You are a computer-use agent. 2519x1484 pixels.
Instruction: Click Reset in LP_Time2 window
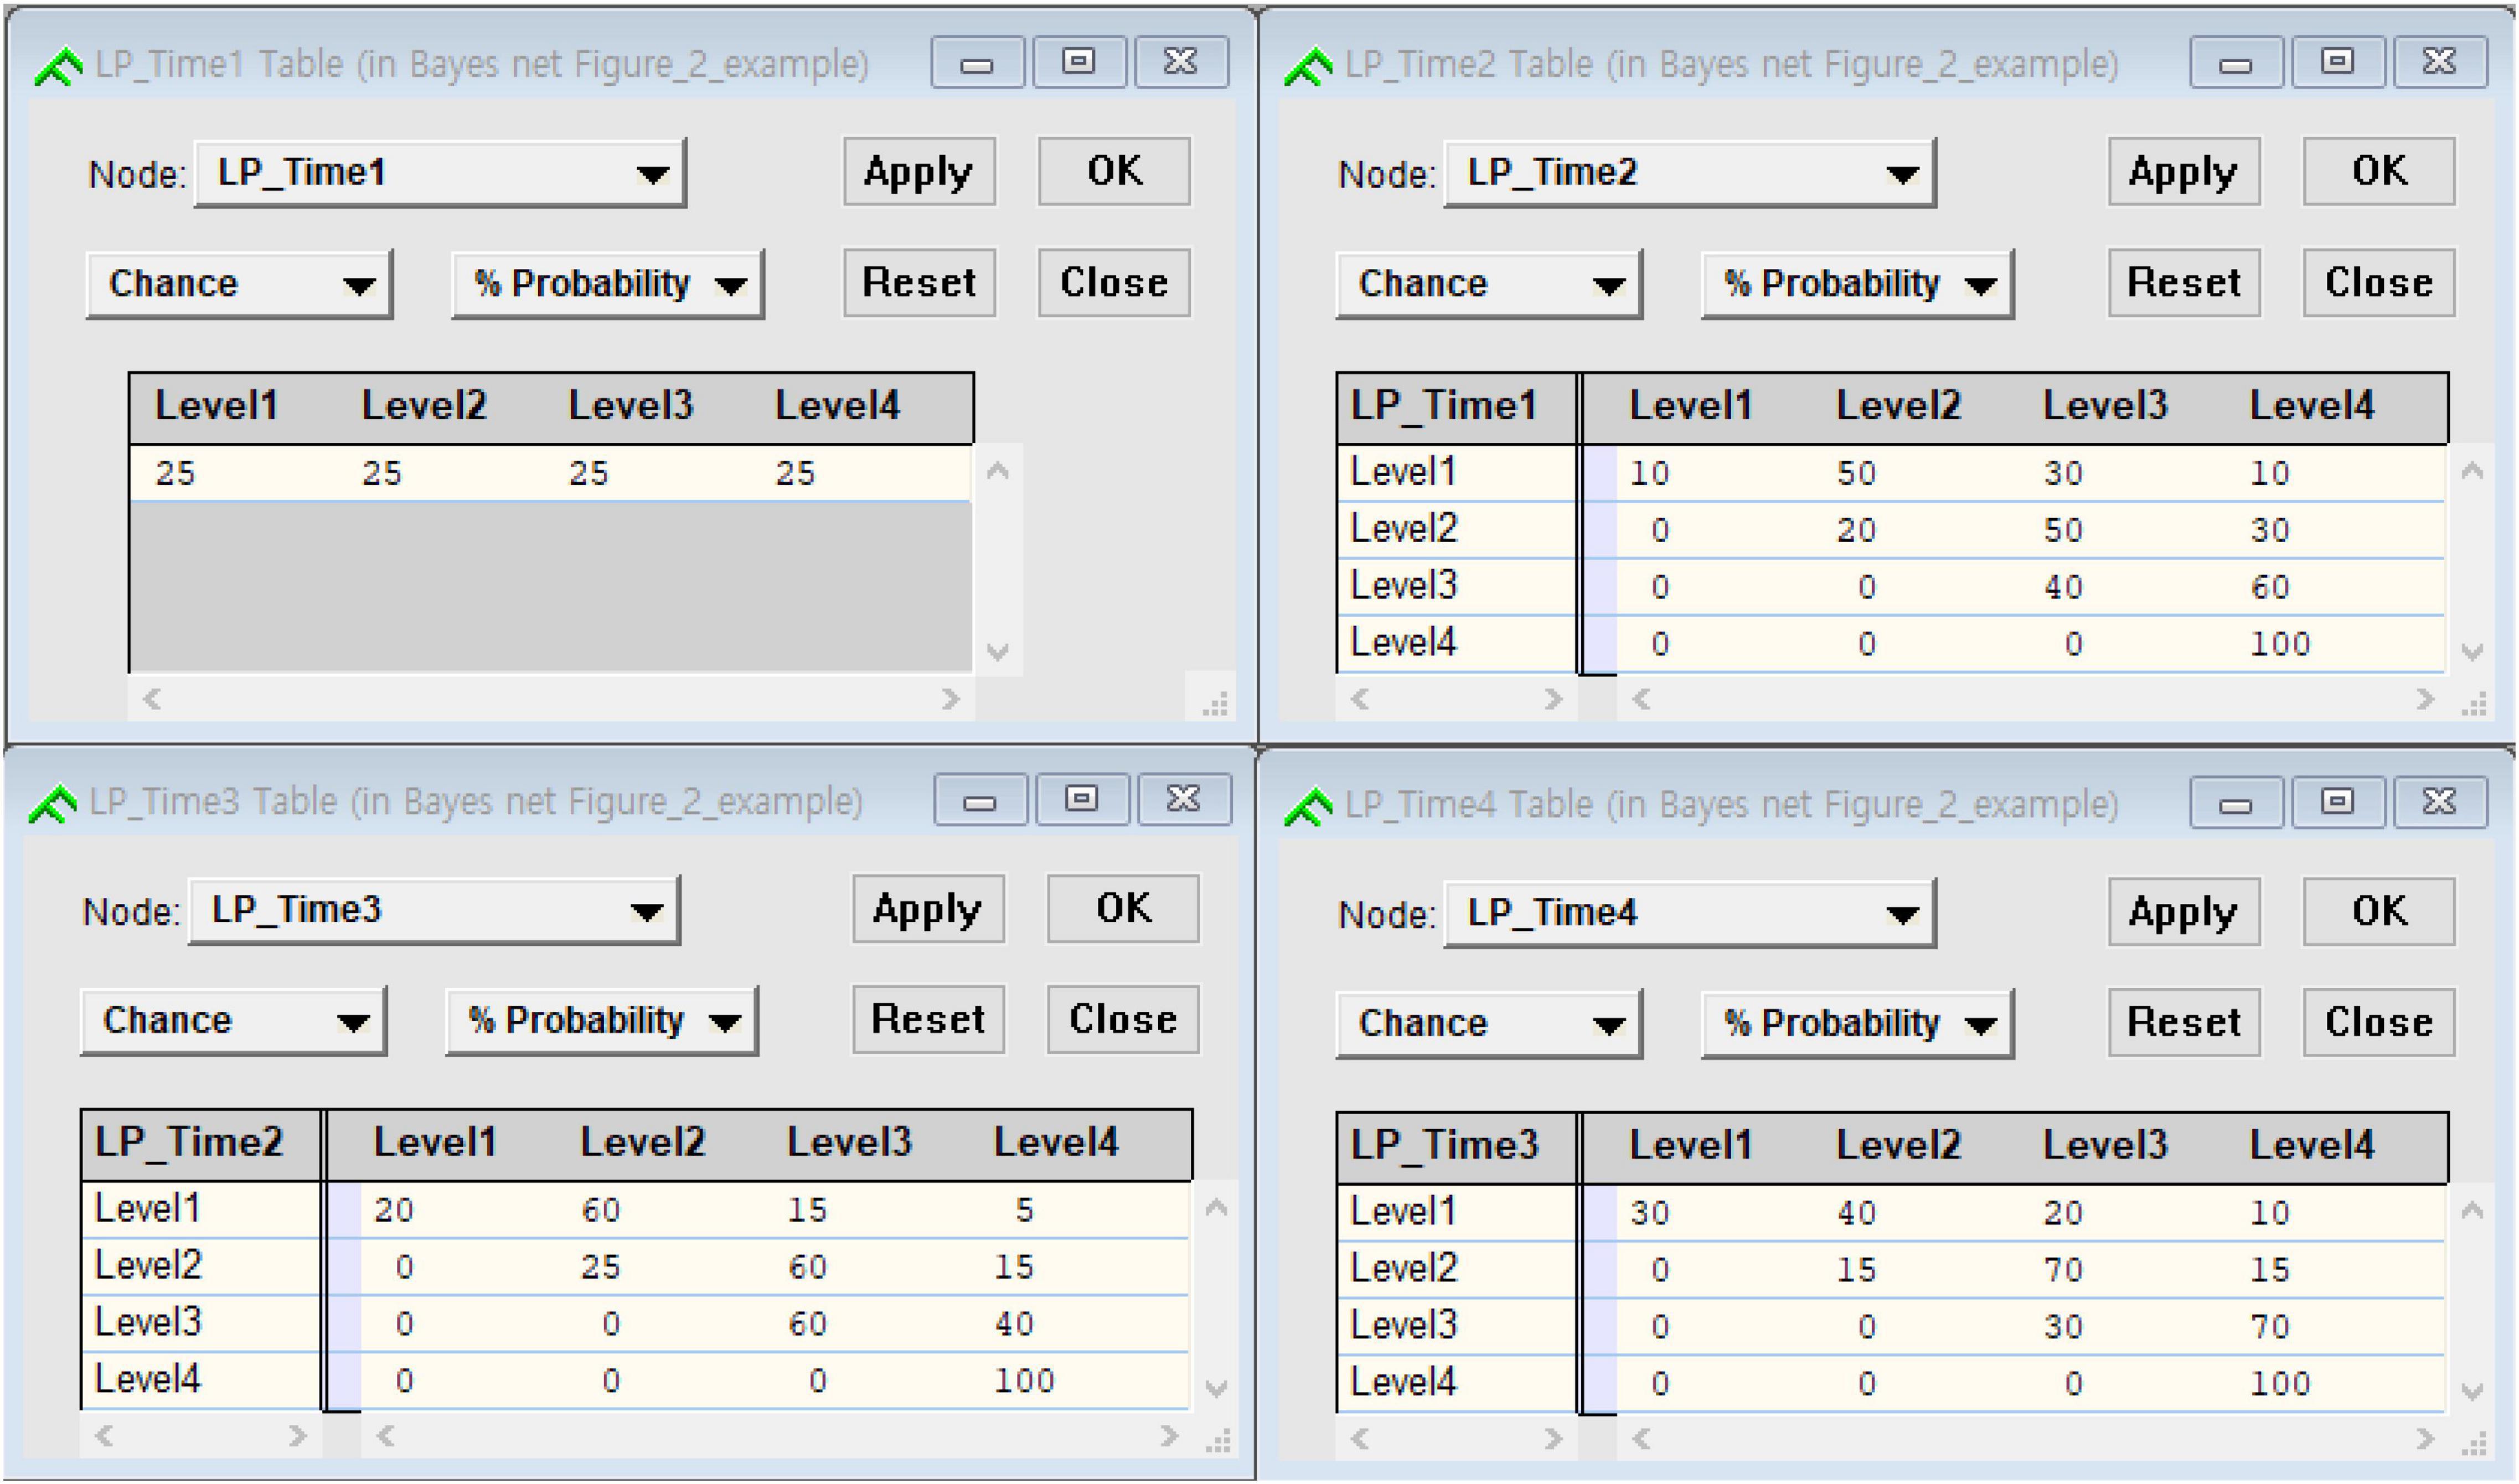click(x=2184, y=283)
